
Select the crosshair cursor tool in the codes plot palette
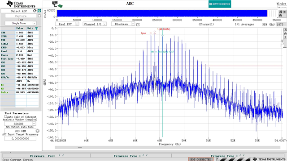coord(284,12)
